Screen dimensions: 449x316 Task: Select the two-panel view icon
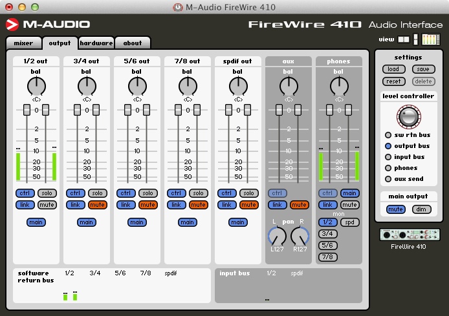click(404, 39)
